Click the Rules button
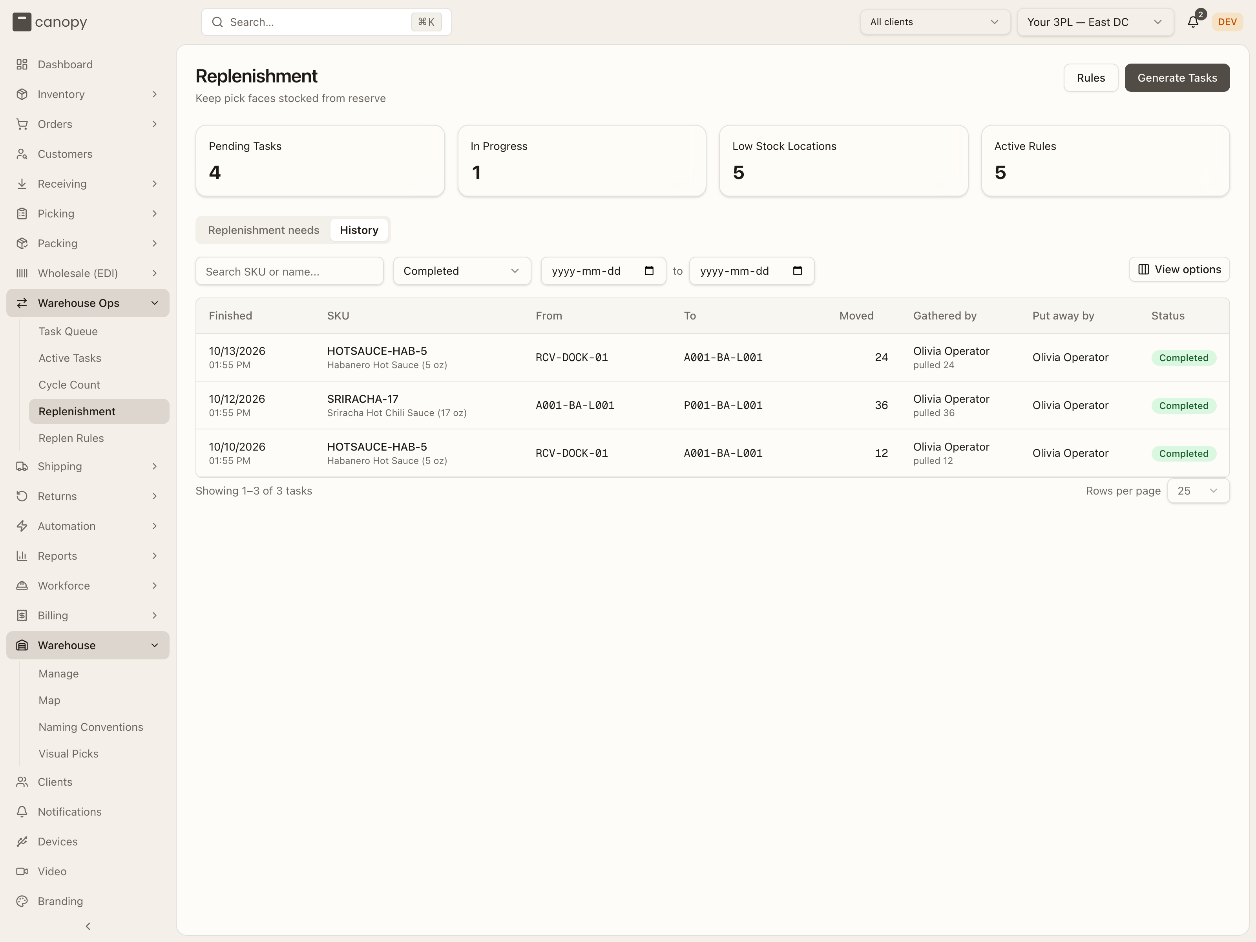 click(x=1090, y=78)
